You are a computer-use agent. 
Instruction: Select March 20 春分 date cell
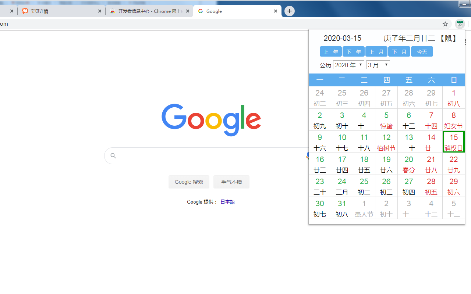409,164
